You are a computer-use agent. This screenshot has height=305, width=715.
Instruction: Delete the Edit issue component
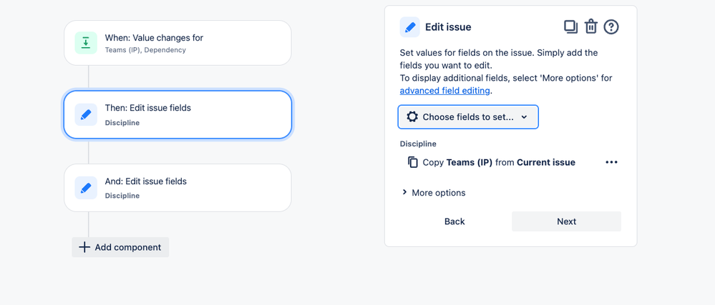point(591,27)
